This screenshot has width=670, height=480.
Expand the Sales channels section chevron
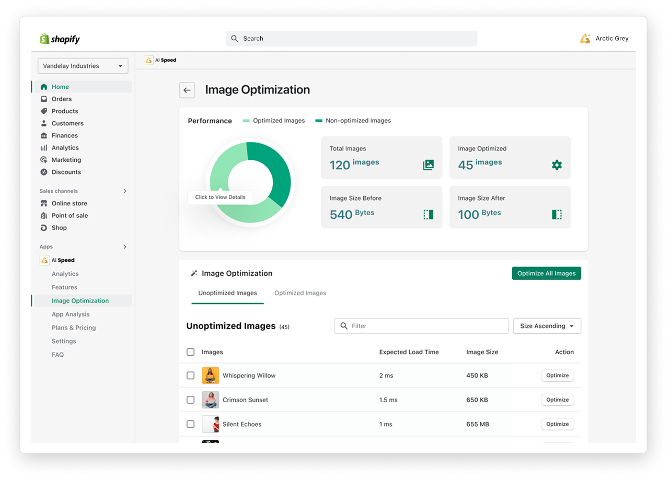125,191
